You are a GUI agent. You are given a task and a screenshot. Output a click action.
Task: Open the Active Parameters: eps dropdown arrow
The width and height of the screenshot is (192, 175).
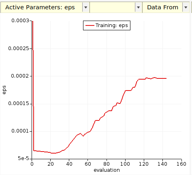(85, 7)
